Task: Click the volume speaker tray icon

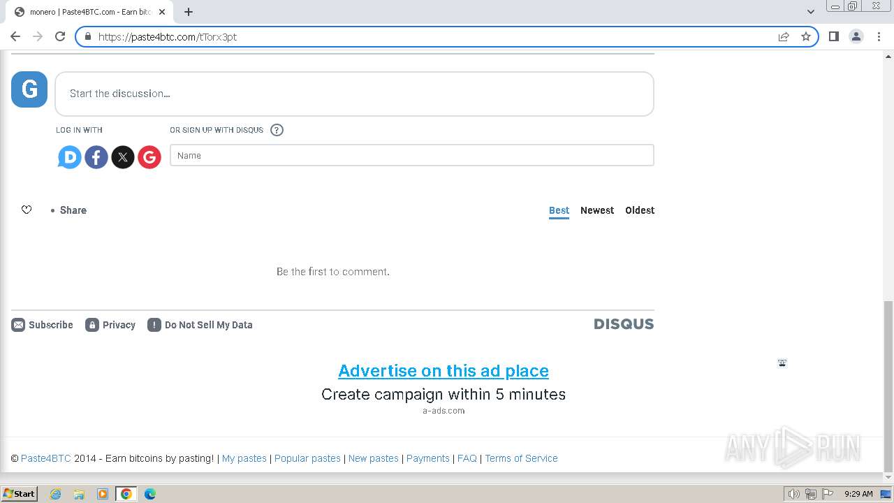Action: tap(793, 494)
